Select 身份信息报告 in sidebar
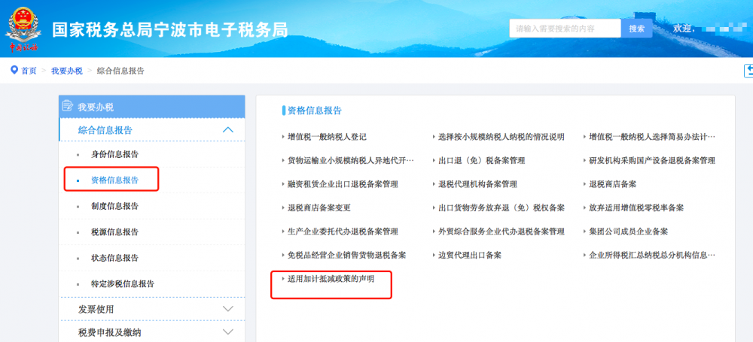The height and width of the screenshot is (342, 753). [114, 154]
